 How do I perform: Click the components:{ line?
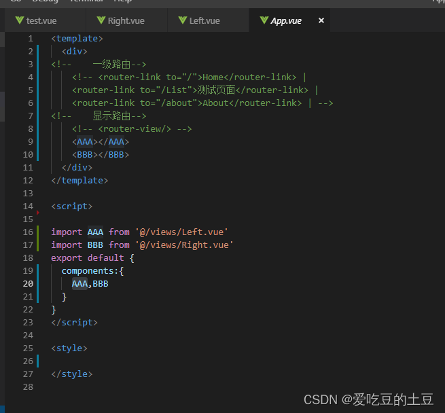(x=92, y=271)
